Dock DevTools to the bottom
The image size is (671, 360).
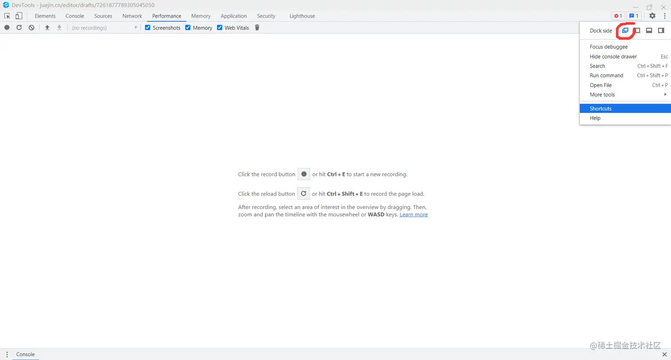(649, 31)
